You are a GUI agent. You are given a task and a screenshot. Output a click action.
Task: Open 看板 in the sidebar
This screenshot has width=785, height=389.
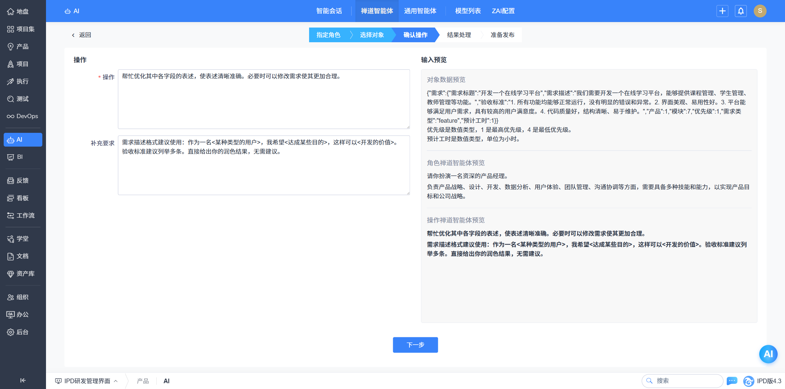click(x=22, y=198)
